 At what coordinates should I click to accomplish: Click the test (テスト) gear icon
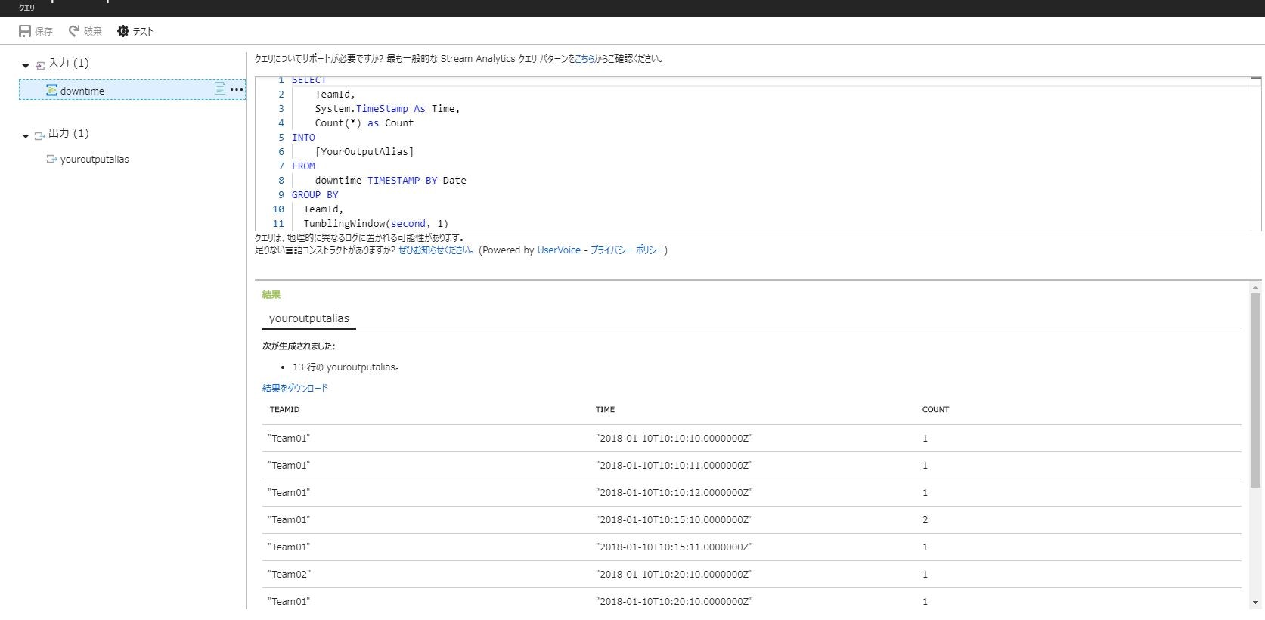click(x=123, y=31)
